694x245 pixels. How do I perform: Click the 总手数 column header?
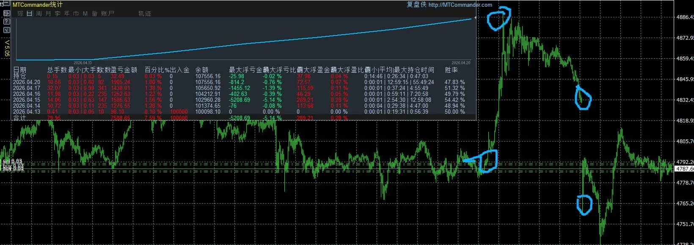57,70
